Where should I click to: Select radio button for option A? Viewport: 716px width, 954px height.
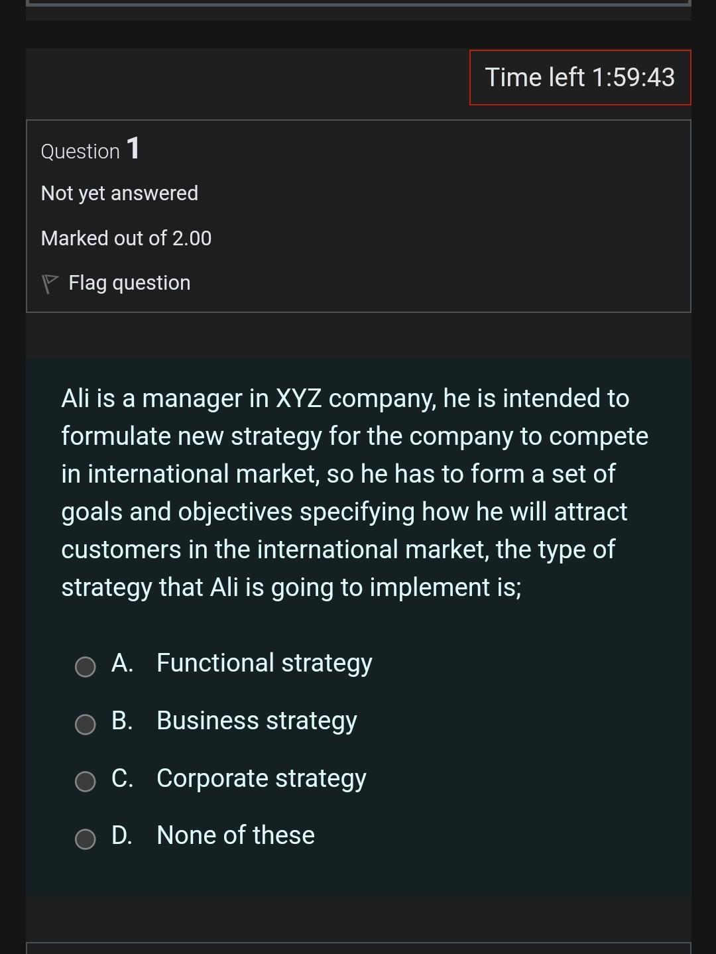click(x=85, y=666)
